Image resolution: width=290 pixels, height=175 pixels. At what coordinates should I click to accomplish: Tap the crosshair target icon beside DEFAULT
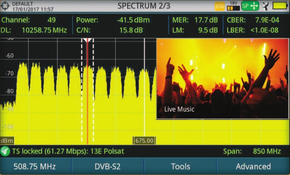(x=5, y=6)
